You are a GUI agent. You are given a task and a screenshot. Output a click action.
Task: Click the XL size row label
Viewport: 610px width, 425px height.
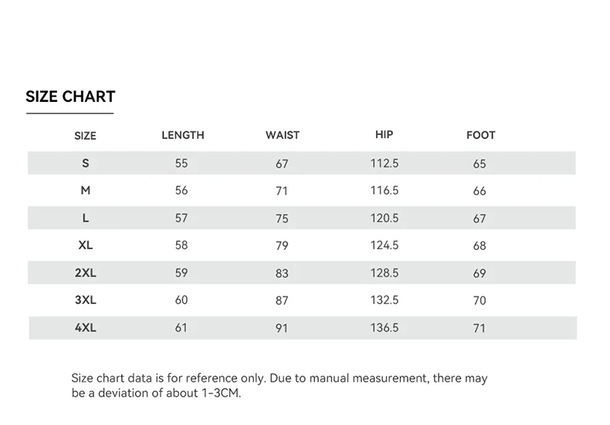[85, 245]
